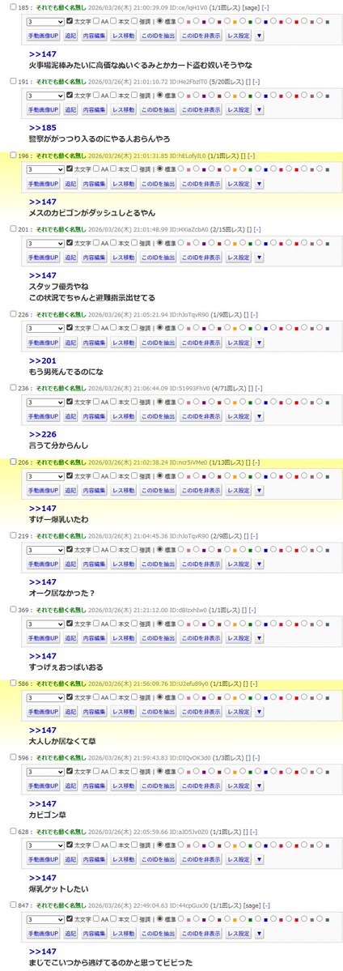Screen dimensions: 343x971
Task: Click レス移動 in post 201
Action: [x=123, y=257]
